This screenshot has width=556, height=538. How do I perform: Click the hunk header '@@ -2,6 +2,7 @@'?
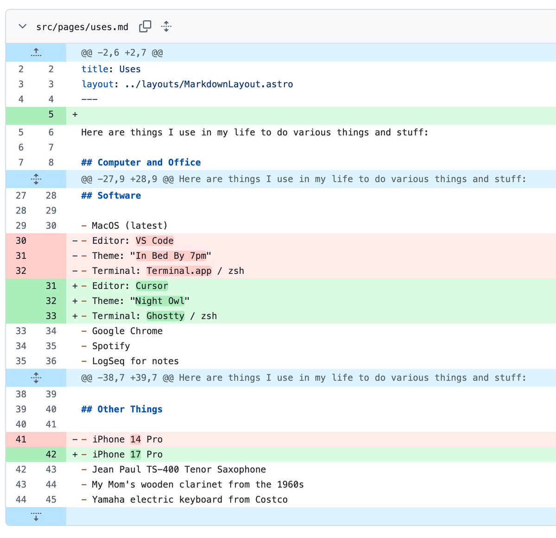[x=122, y=53]
